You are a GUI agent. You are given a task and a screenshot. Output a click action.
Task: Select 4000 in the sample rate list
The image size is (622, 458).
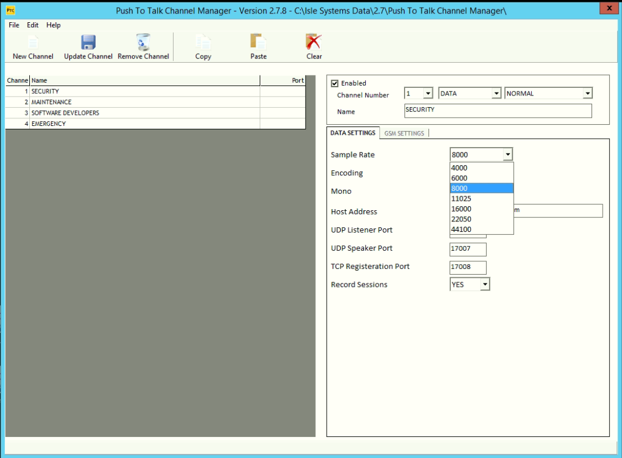[x=481, y=168]
